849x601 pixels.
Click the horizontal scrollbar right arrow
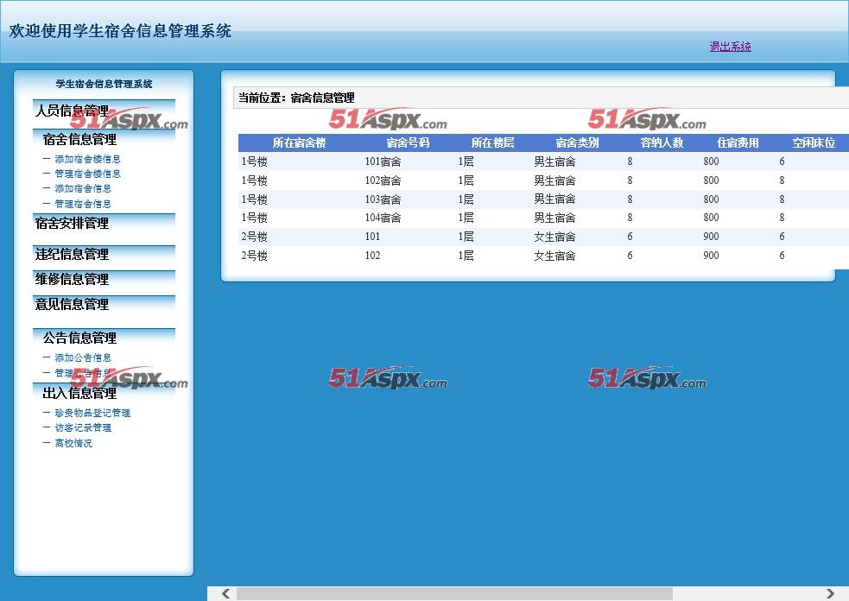click(x=830, y=593)
